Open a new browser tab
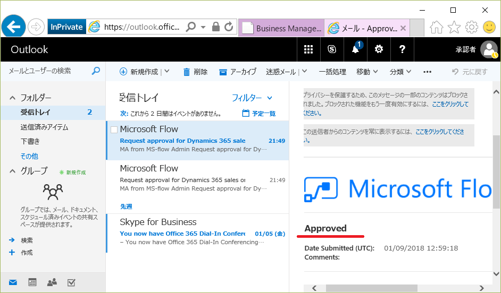 pos(416,28)
